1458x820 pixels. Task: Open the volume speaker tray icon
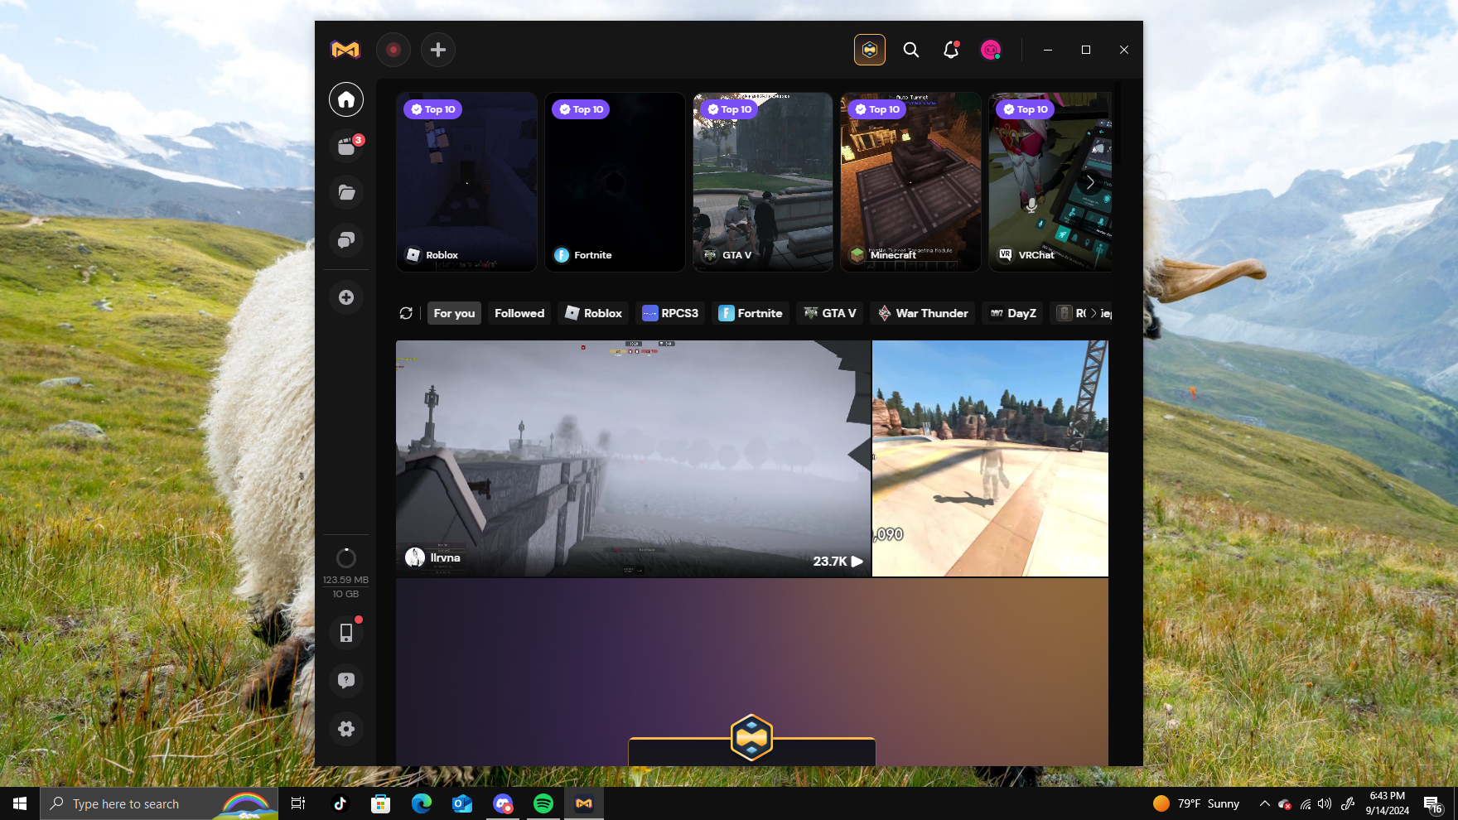pyautogui.click(x=1325, y=803)
